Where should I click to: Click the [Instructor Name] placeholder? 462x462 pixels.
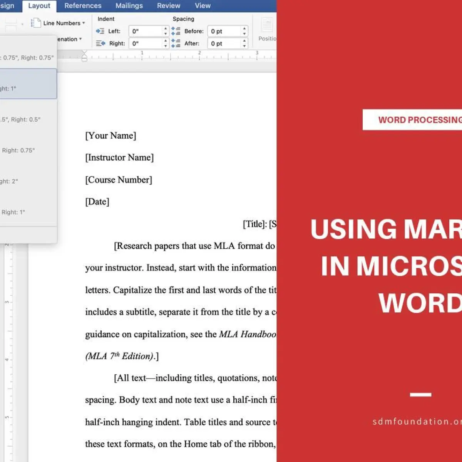119,157
